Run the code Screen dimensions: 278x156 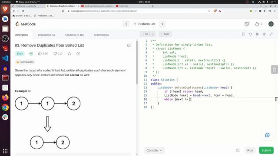tap(250, 150)
